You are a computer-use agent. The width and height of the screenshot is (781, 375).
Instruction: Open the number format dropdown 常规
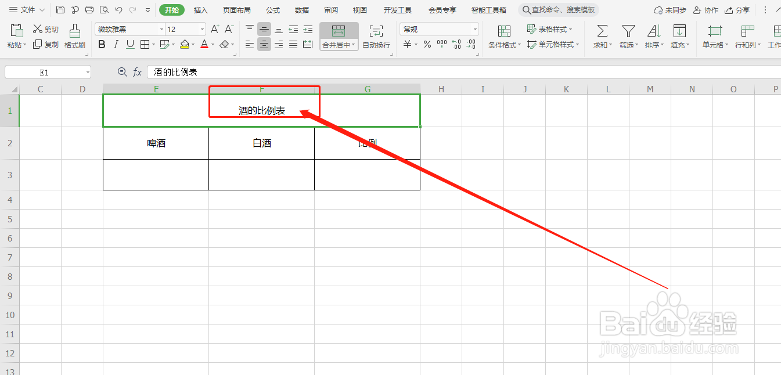click(475, 29)
